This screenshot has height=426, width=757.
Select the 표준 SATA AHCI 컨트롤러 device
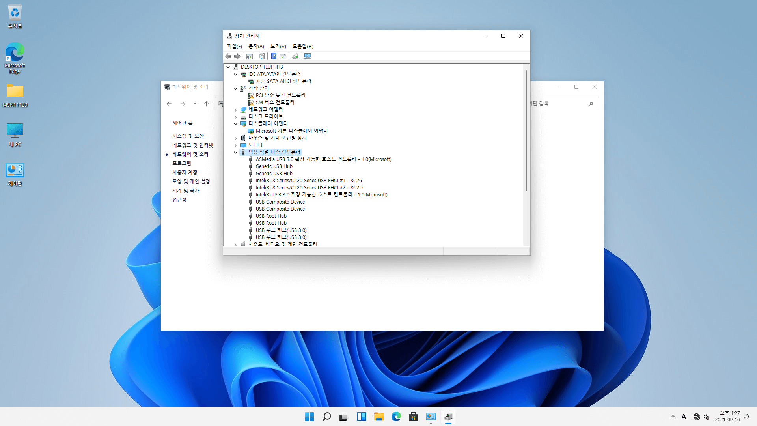pyautogui.click(x=283, y=81)
